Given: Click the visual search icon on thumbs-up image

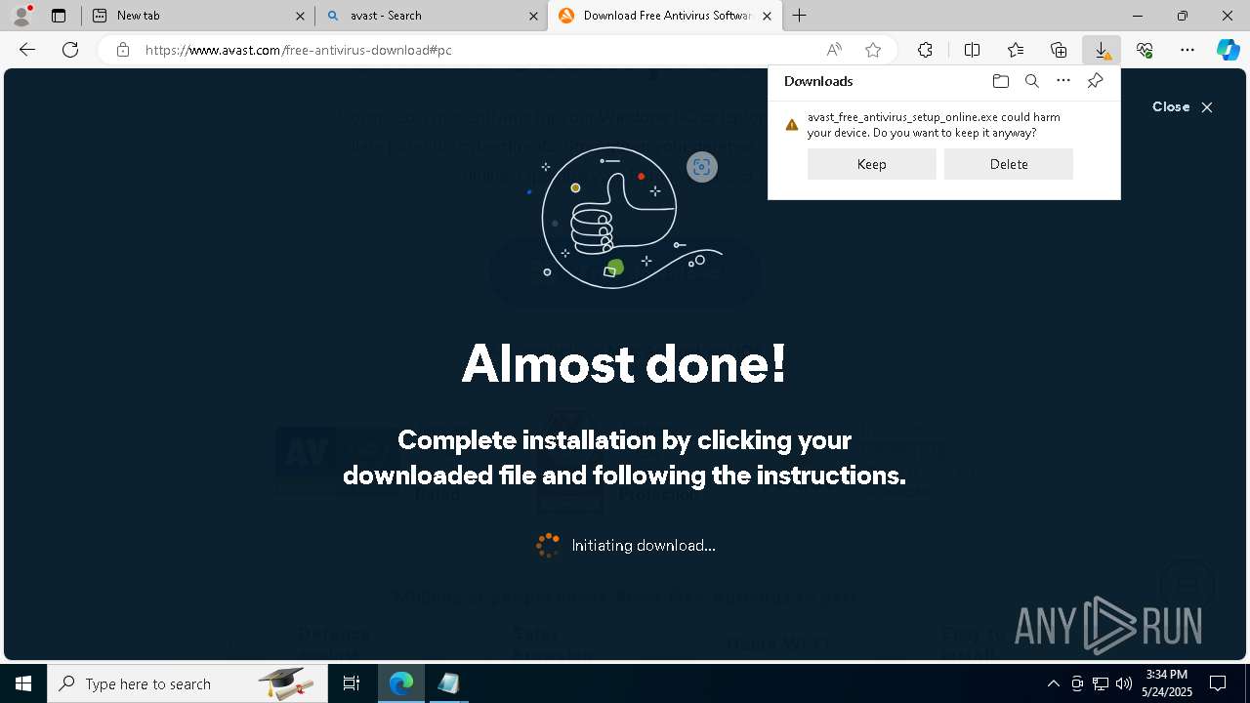Looking at the screenshot, I should coord(701,167).
